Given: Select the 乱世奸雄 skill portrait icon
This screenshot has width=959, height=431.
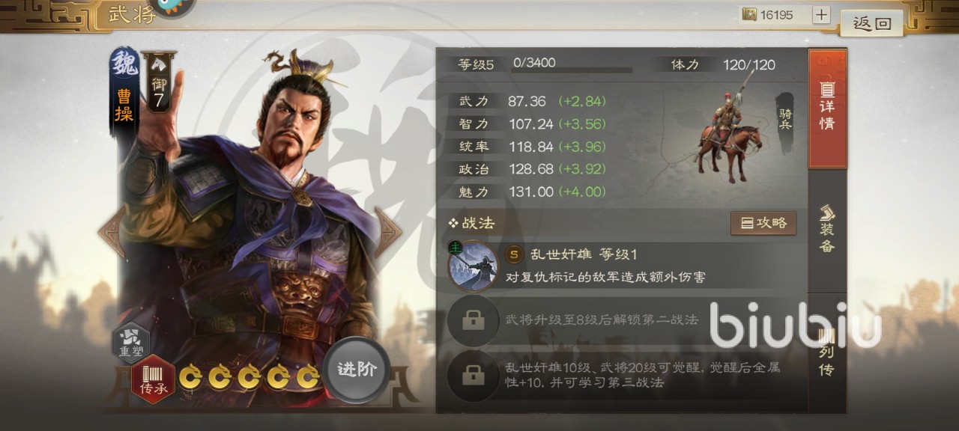Looking at the screenshot, I should (x=473, y=265).
